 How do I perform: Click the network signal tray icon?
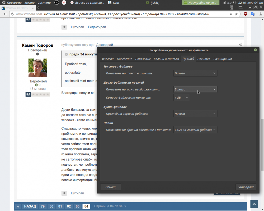pyautogui.click(x=224, y=3)
